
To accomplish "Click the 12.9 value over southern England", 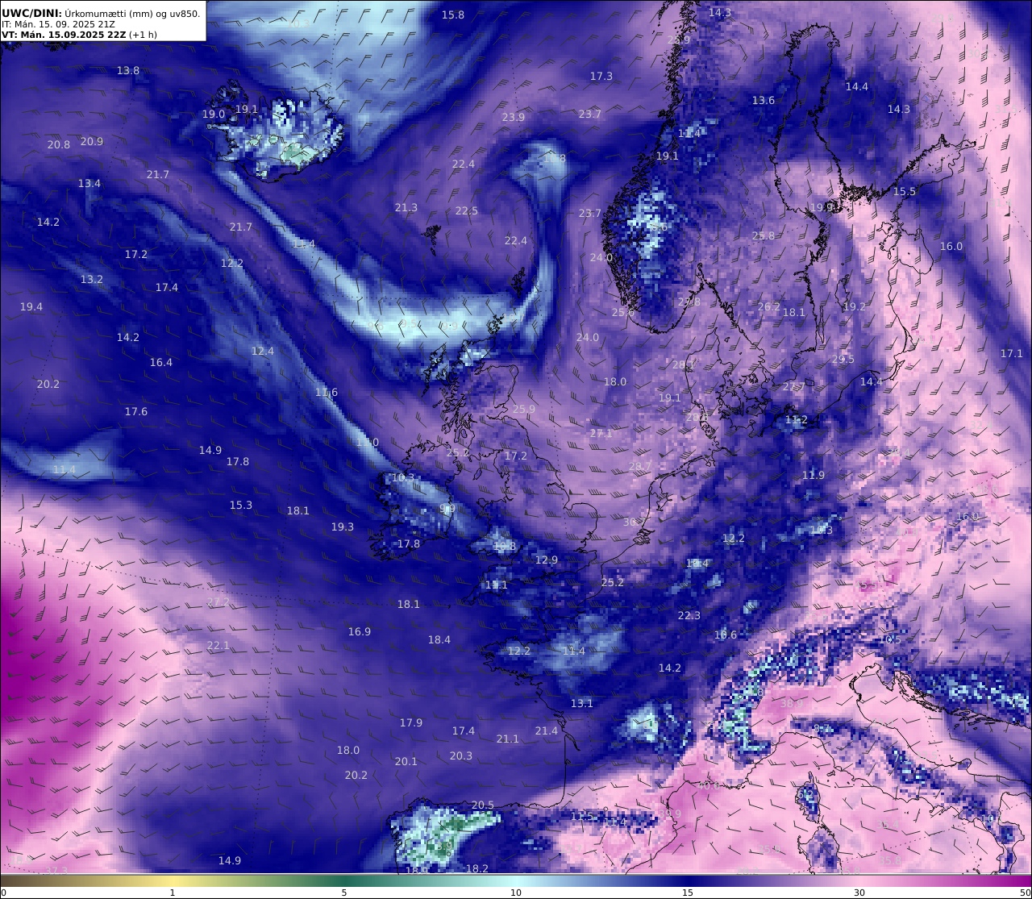I will coord(547,560).
